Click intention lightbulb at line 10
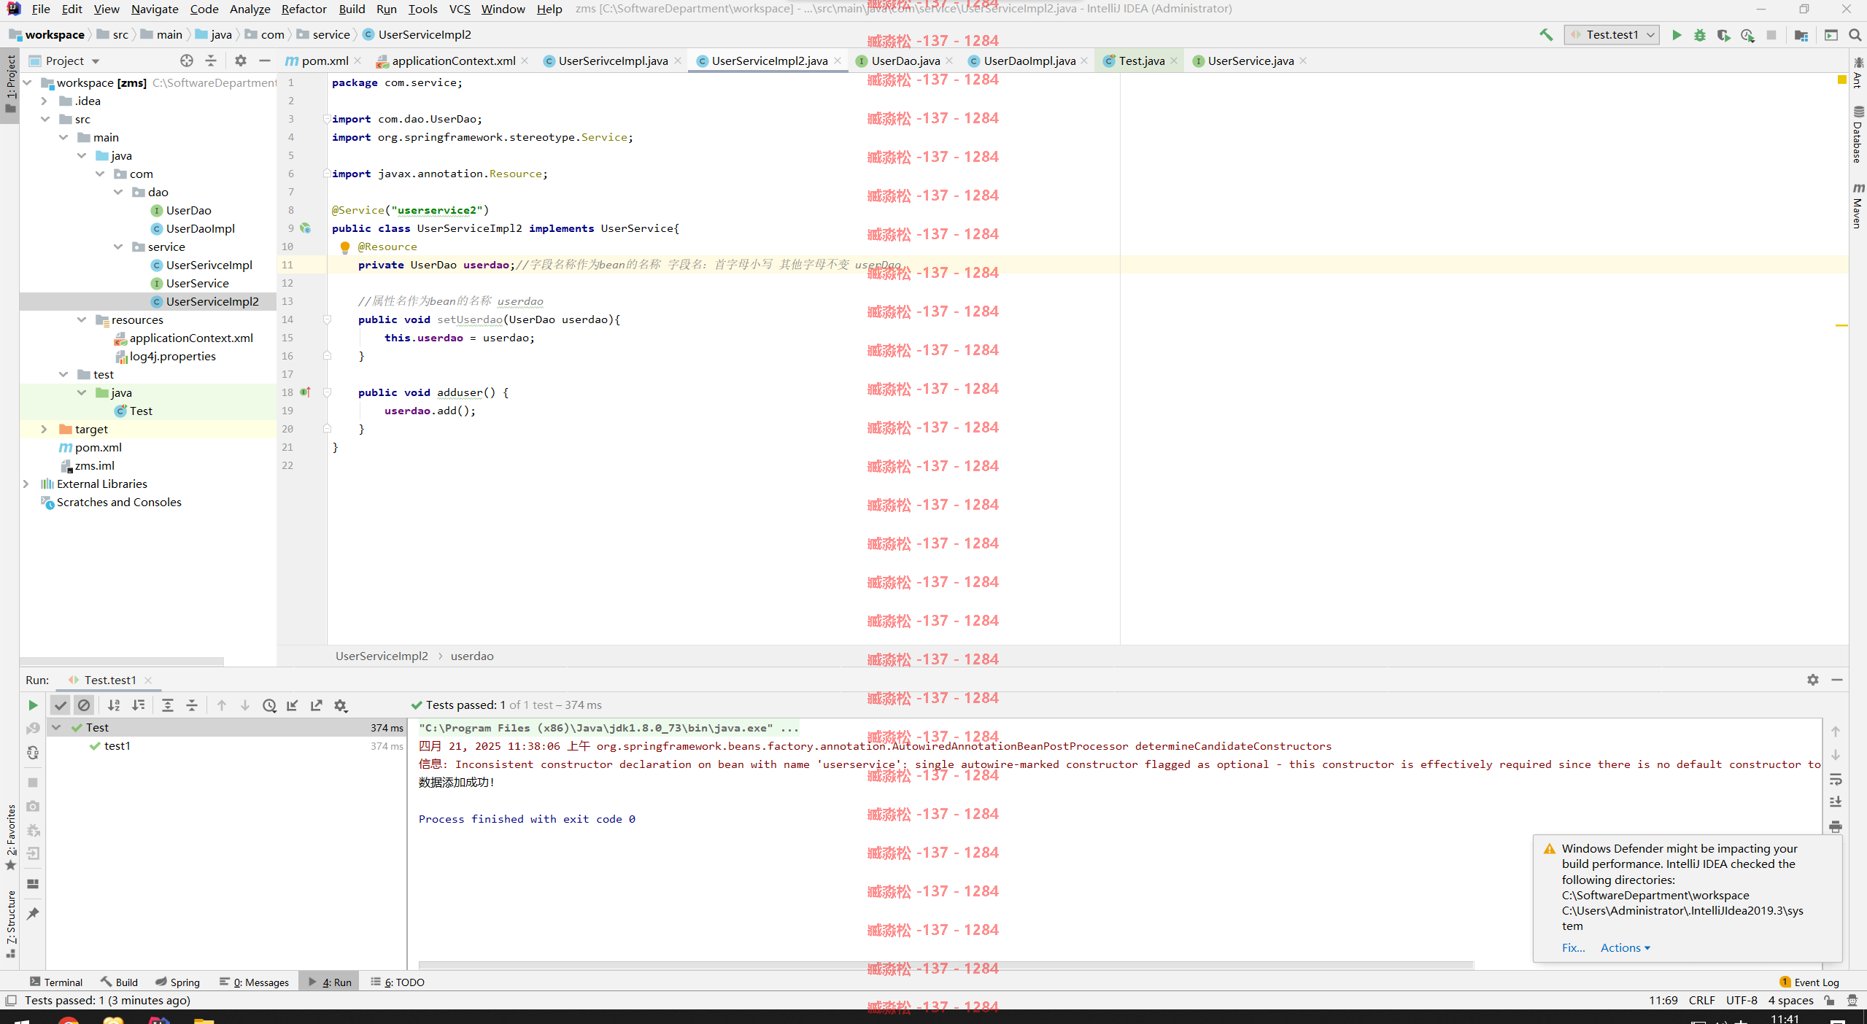1867x1024 pixels. point(345,247)
